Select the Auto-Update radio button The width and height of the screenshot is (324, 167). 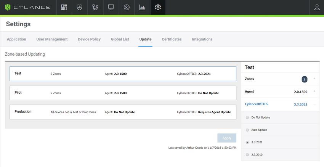coord(247,130)
